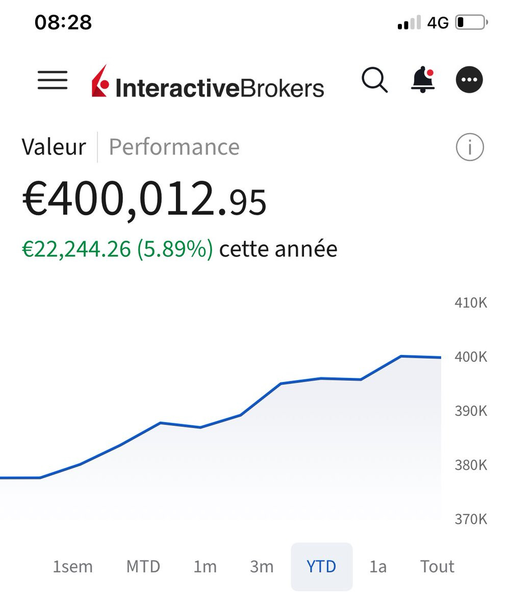Tap the chart line endpoint near 400K
Screen dimensions: 507x612
pyautogui.click(x=440, y=358)
